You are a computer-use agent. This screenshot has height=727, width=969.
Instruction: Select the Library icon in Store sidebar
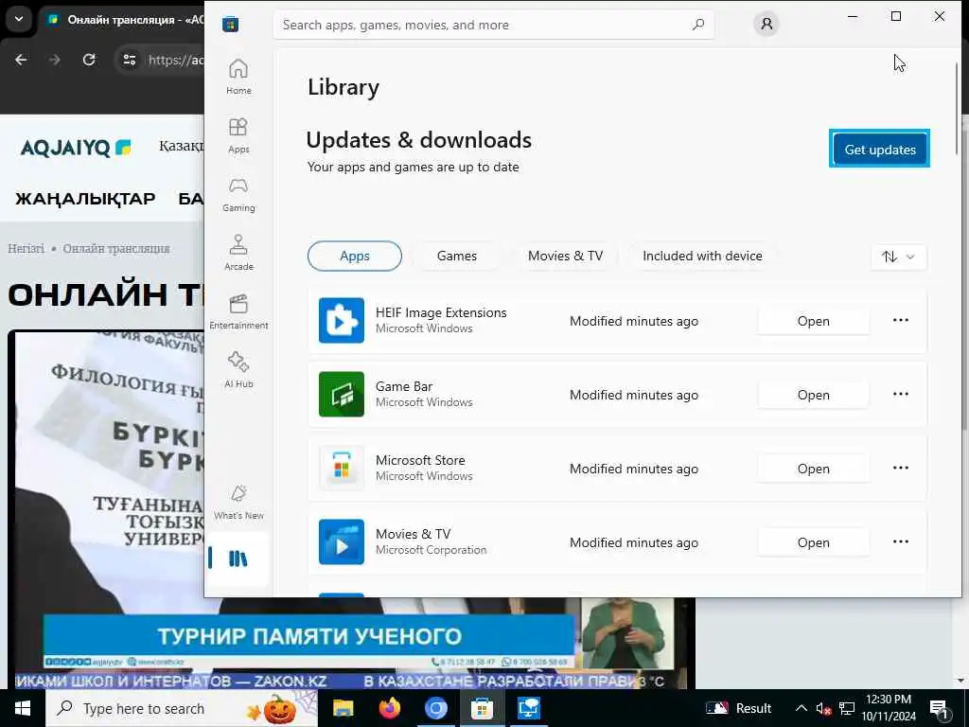coord(238,559)
